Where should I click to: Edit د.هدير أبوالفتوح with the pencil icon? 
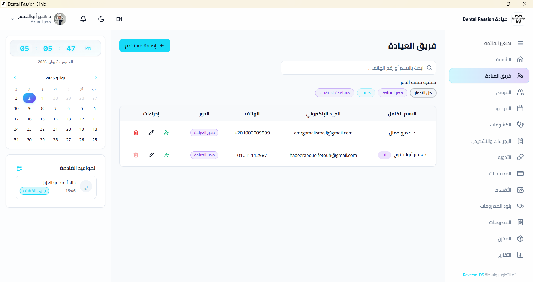point(151,155)
